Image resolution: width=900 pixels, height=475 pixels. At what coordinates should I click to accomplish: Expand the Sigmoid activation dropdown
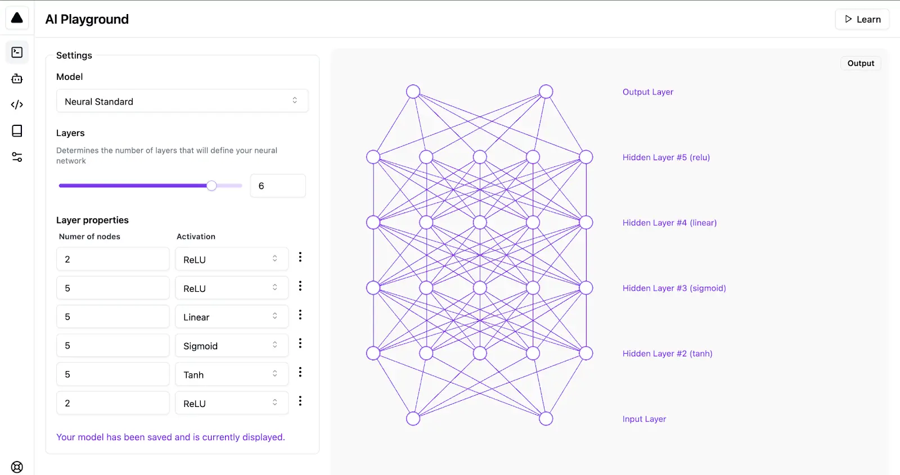click(231, 346)
